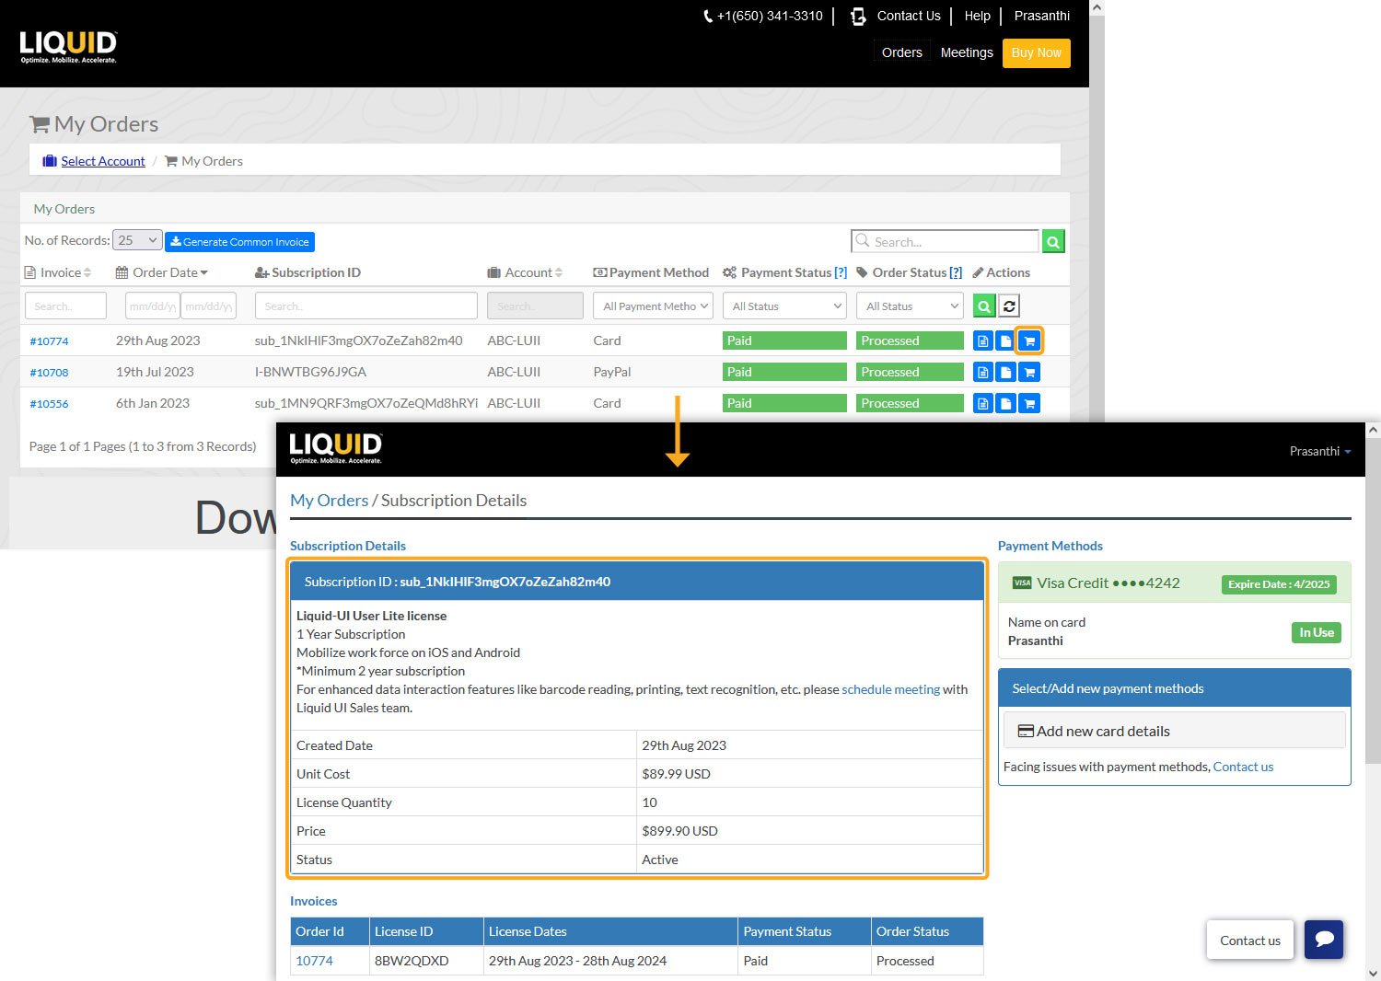Click Generate Common Invoice button
The image size is (1381, 981).
239,241
